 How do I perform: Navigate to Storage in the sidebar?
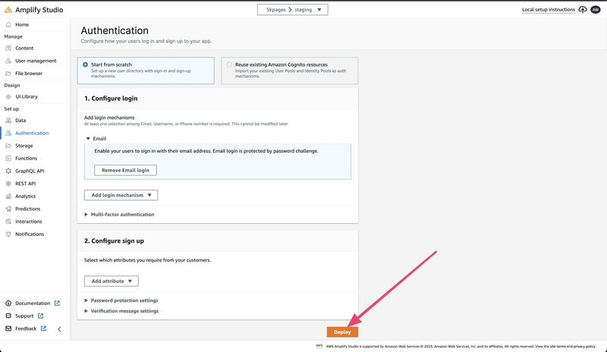click(x=24, y=146)
